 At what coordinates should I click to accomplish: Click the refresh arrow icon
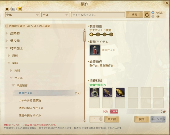pos(147,15)
